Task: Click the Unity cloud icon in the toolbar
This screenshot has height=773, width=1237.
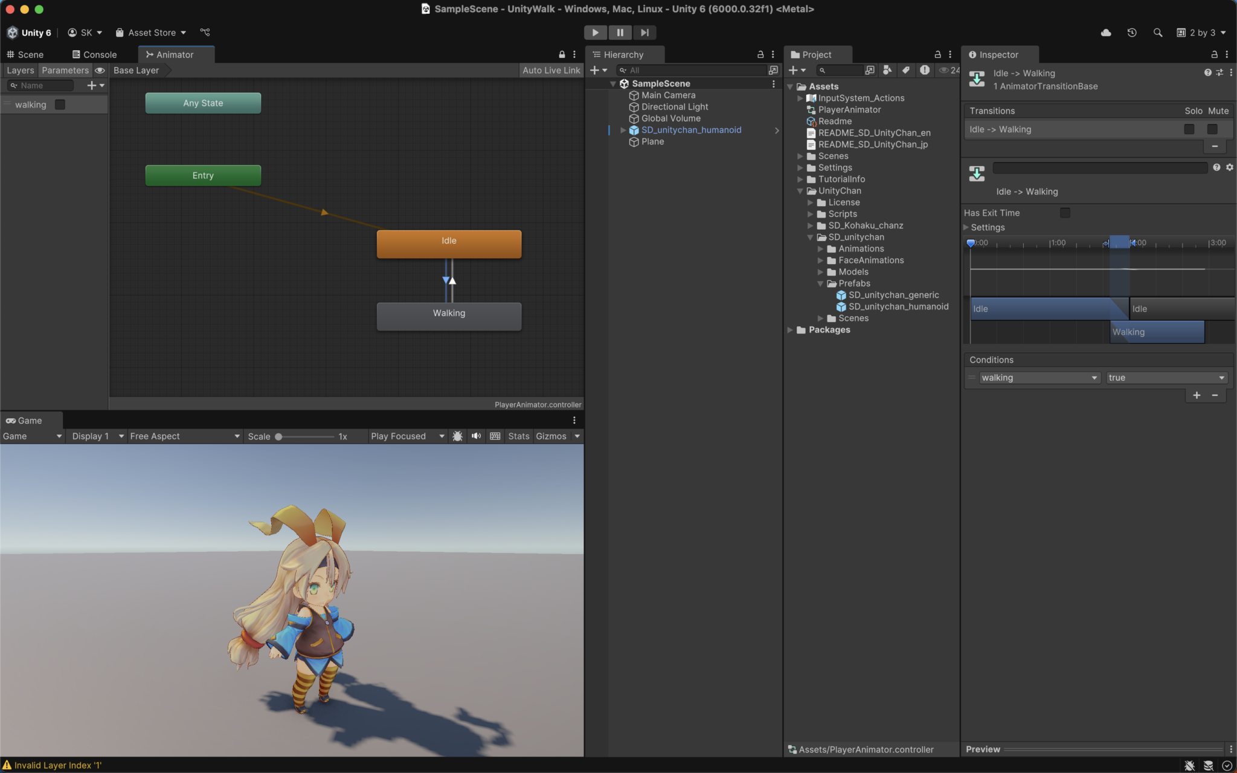Action: coord(1107,33)
